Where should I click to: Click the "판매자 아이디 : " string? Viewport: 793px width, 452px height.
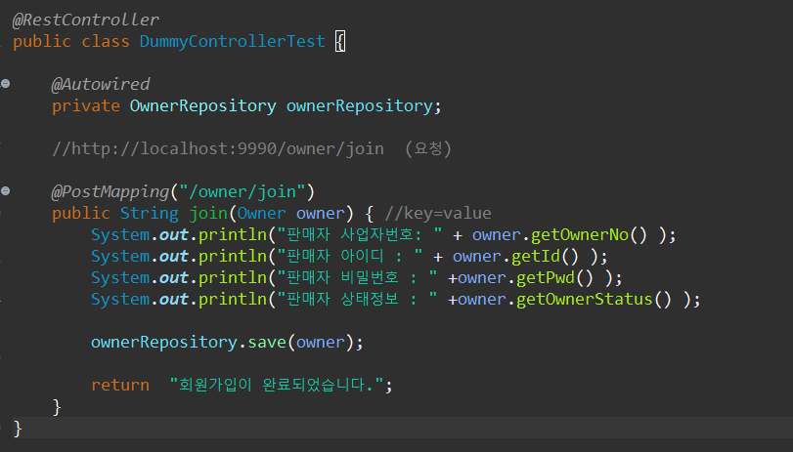(x=349, y=256)
